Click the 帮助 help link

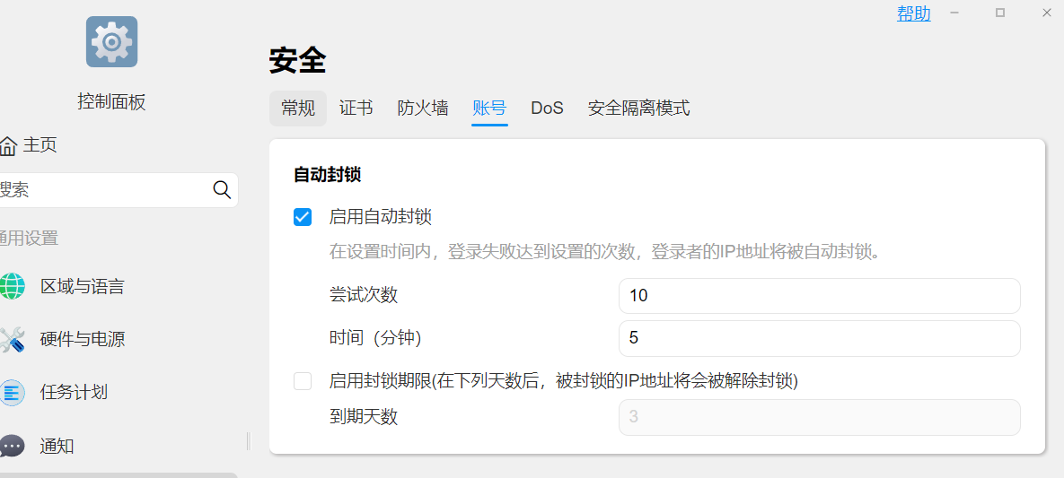tap(913, 13)
